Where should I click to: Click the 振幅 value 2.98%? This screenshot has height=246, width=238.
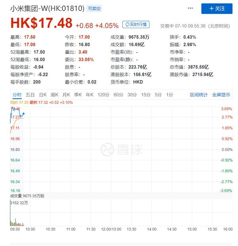pyautogui.click(x=190, y=44)
